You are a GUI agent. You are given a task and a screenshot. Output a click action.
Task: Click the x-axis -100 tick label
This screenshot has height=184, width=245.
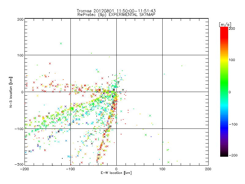(x=70, y=169)
